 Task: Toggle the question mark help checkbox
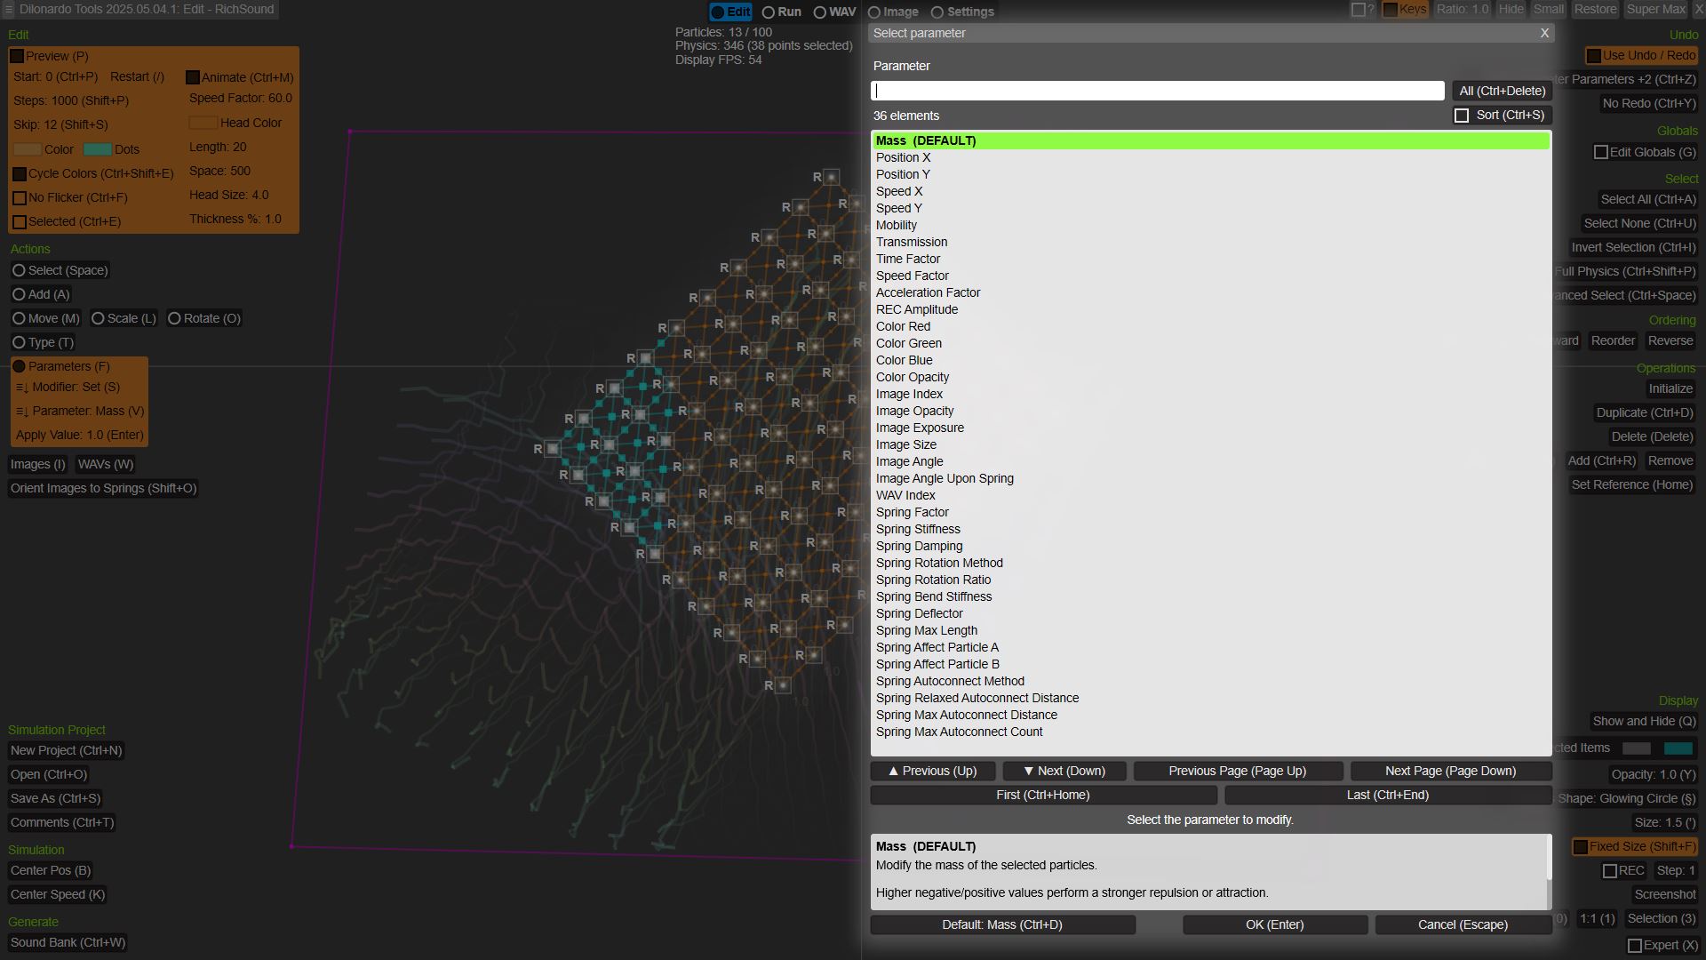1358,10
